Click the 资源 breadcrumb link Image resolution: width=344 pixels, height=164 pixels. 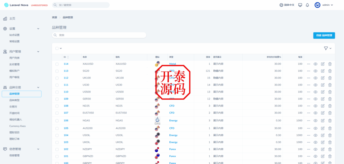pos(54,17)
